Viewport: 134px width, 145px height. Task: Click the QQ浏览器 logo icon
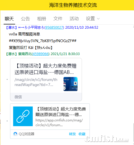coord(15,134)
